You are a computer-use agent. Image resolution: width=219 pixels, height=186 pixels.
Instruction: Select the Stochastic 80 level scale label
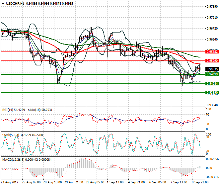click(x=207, y=137)
